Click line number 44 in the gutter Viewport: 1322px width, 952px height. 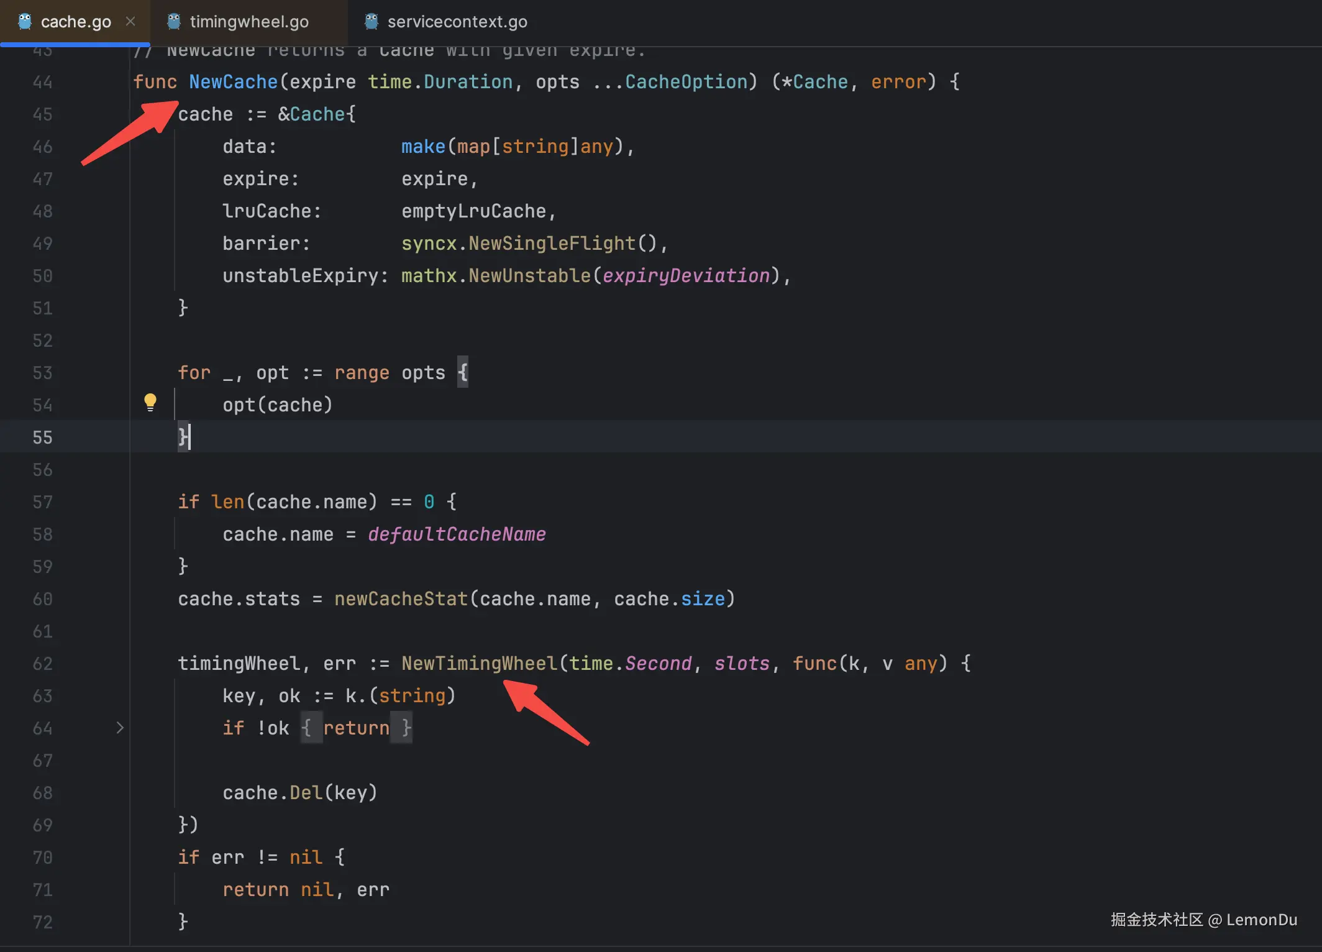tap(42, 81)
